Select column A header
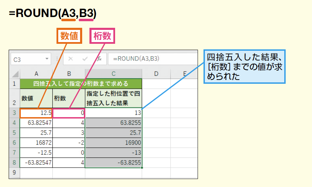 click(x=36, y=74)
